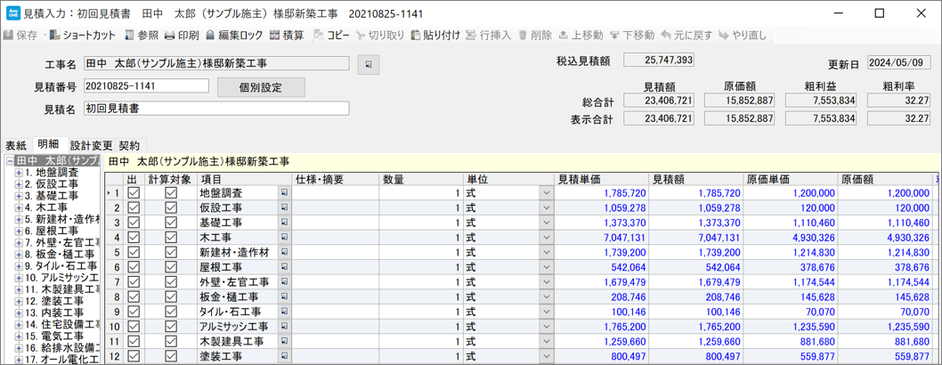
Task: Toggle 編集ロック (Edit lock) in toolbar
Action: tap(233, 36)
